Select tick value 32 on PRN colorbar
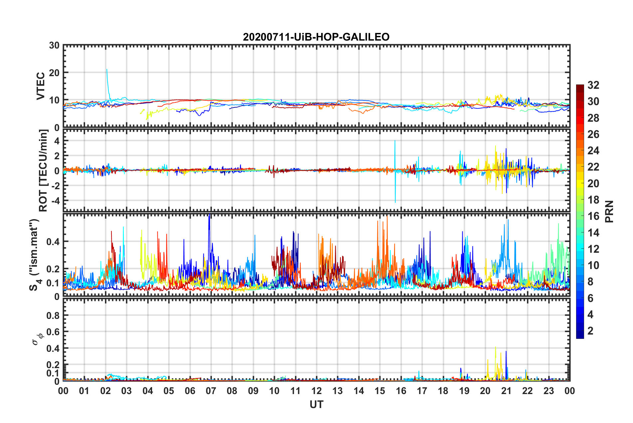The height and width of the screenshot is (423, 633). tap(593, 85)
